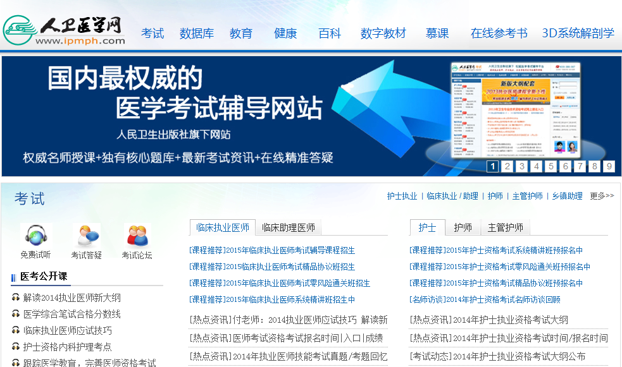Screen dimensions: 622x367
Task: Click the 人卫医学网 logo
Action: pos(63,30)
